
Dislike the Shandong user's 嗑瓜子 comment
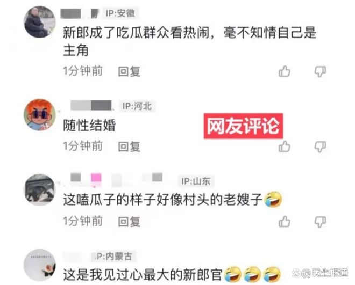[x=320, y=222]
